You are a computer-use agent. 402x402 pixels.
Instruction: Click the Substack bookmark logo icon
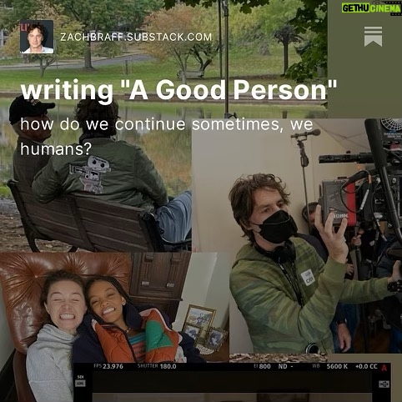pos(373,37)
